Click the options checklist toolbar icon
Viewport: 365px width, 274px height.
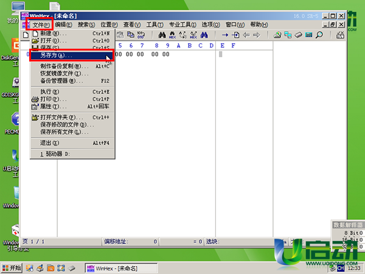click(340, 35)
